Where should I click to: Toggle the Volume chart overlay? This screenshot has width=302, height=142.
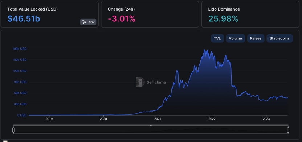tap(235, 38)
